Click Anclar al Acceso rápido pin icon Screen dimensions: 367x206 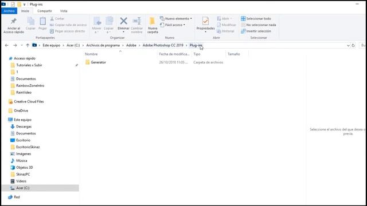14,21
